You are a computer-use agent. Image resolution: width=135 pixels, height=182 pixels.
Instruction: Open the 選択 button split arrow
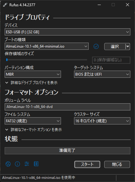(x=128, y=46)
